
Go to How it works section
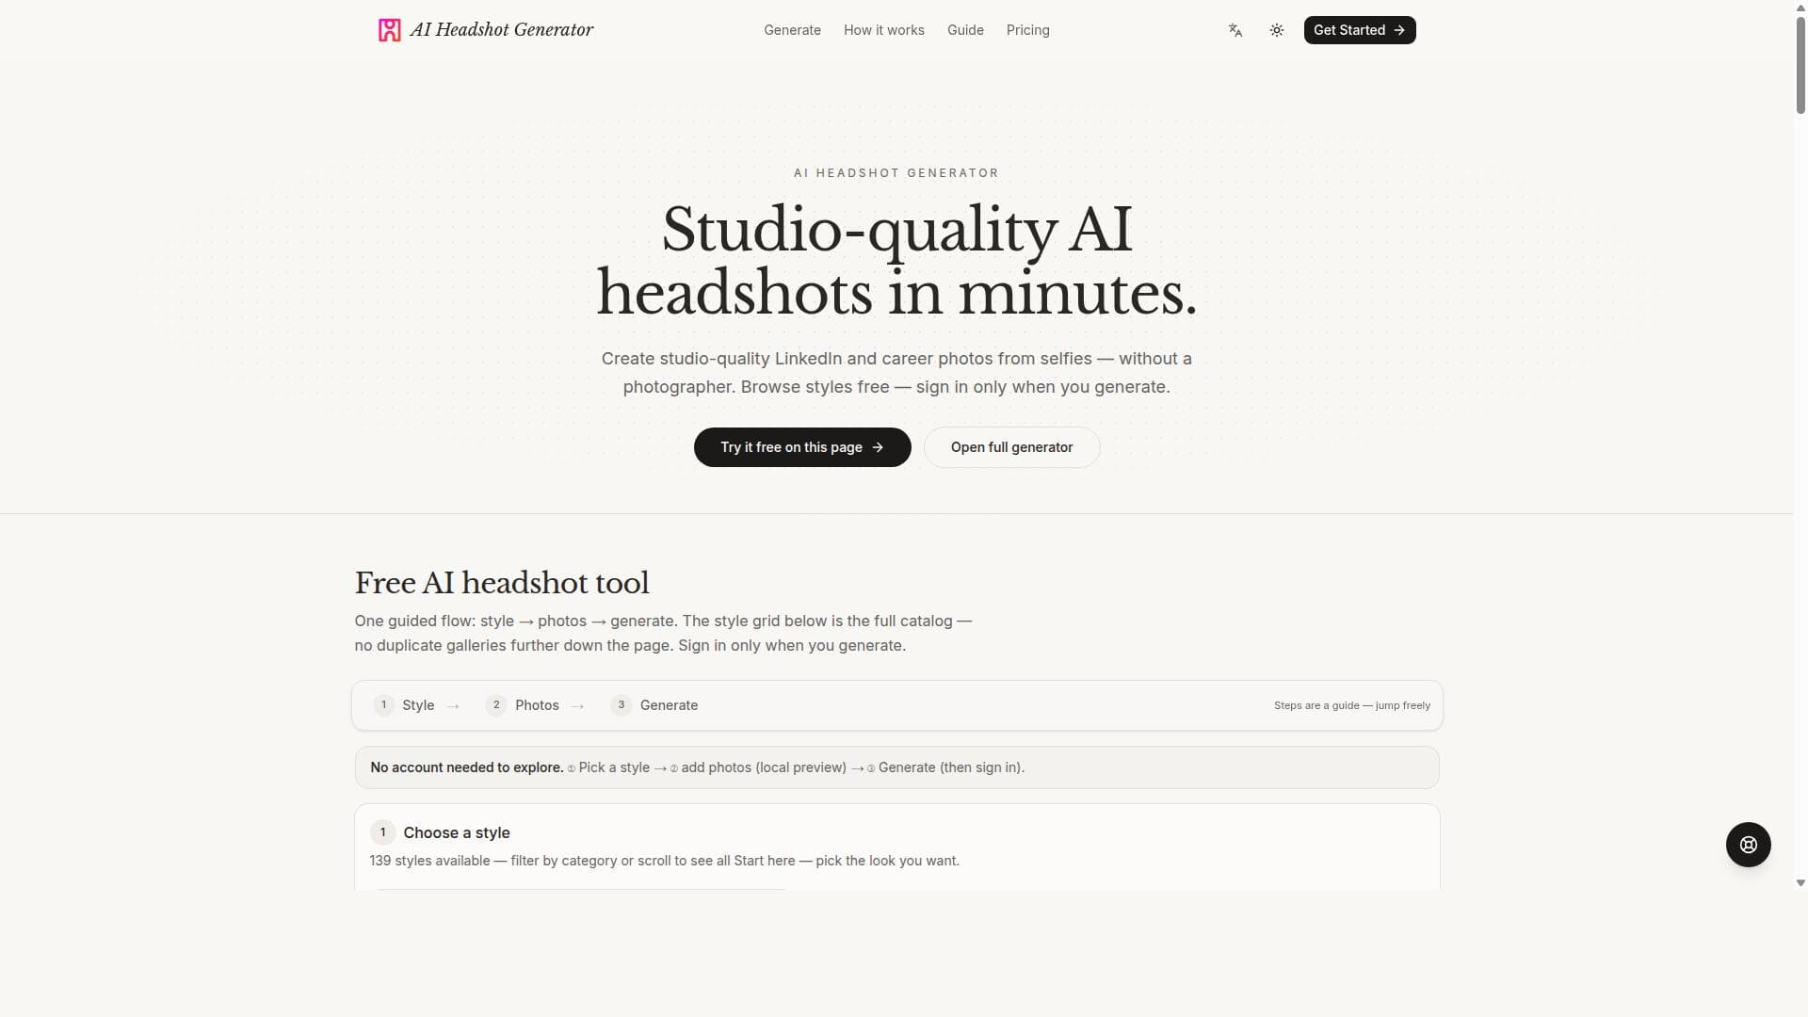coord(883,30)
